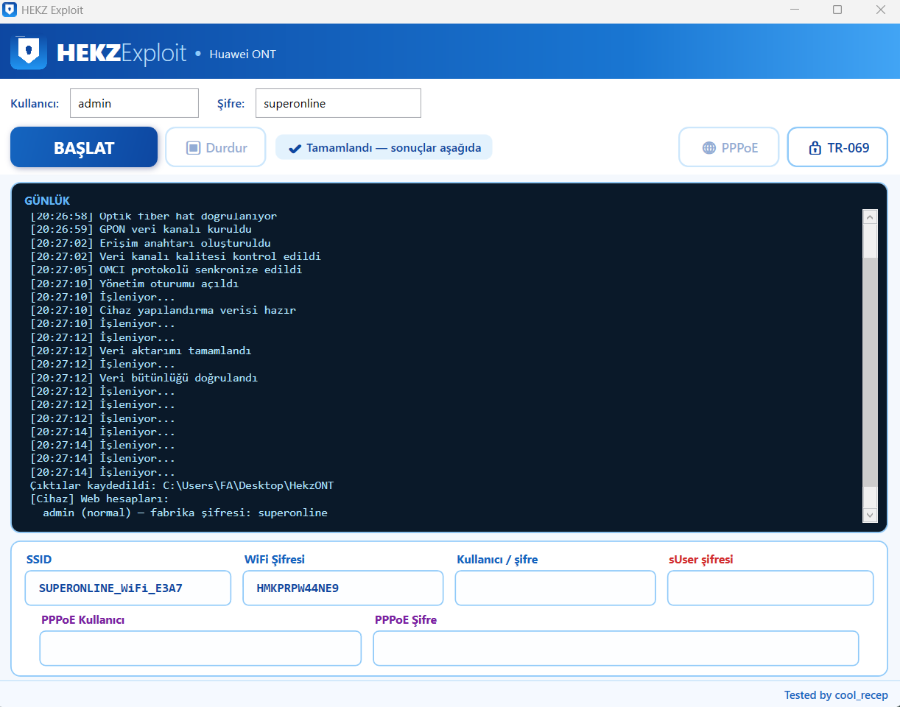Click the checkmark icon beside Tamamlandı status
This screenshot has height=707, width=900.
pyautogui.click(x=295, y=148)
